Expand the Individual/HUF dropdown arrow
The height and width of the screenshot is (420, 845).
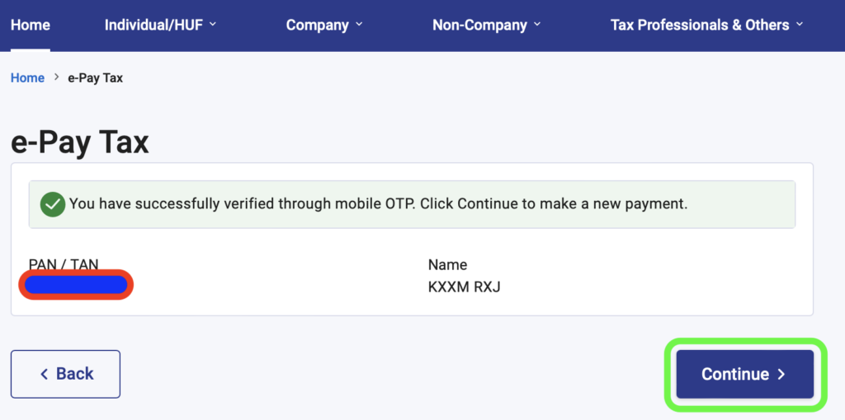click(x=212, y=24)
